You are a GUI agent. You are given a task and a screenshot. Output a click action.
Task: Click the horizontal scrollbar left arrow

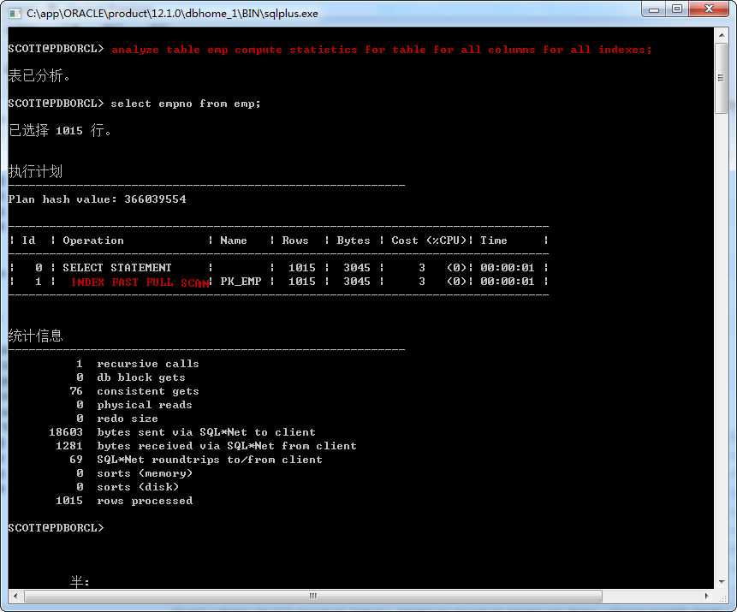(15, 596)
